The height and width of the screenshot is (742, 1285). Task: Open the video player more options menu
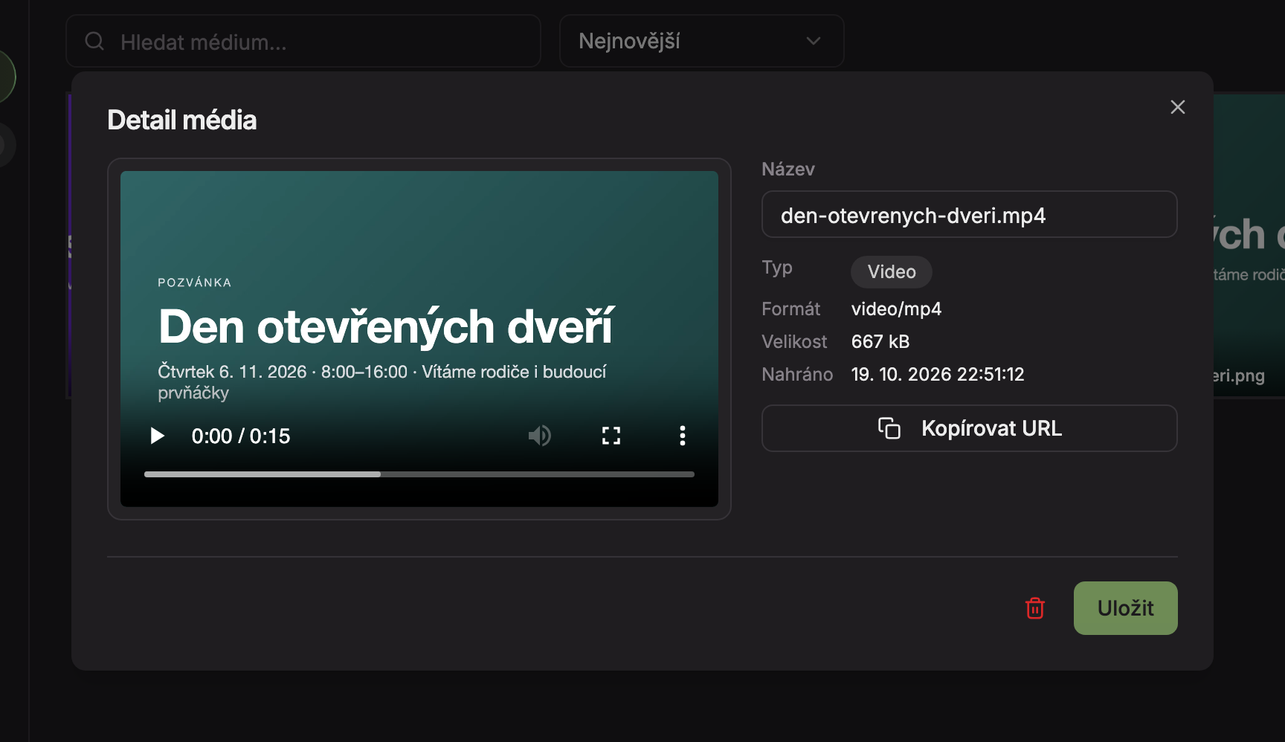click(682, 436)
